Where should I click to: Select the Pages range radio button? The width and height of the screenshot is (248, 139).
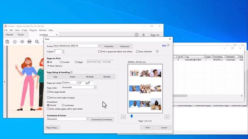pyautogui.click(x=76, y=62)
